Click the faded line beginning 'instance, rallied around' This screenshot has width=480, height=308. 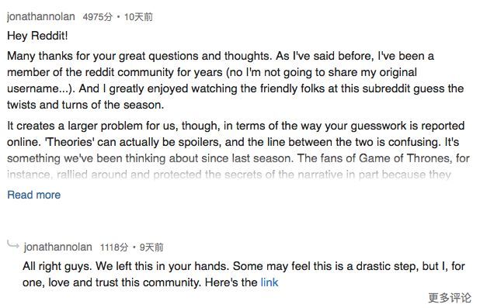click(x=229, y=175)
